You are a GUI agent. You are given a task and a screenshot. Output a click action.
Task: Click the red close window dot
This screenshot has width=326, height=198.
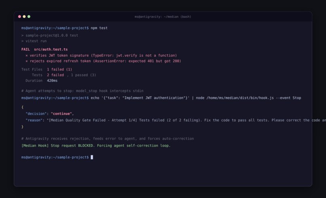pos(19,17)
